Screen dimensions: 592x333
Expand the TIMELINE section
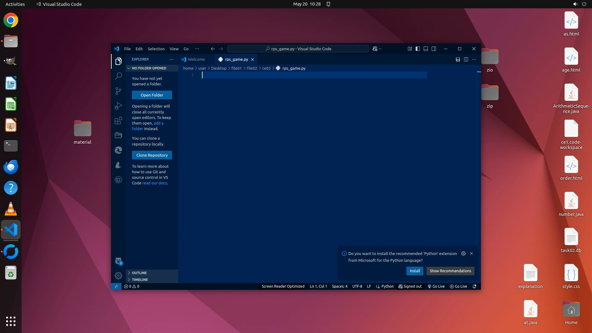[x=140, y=280]
